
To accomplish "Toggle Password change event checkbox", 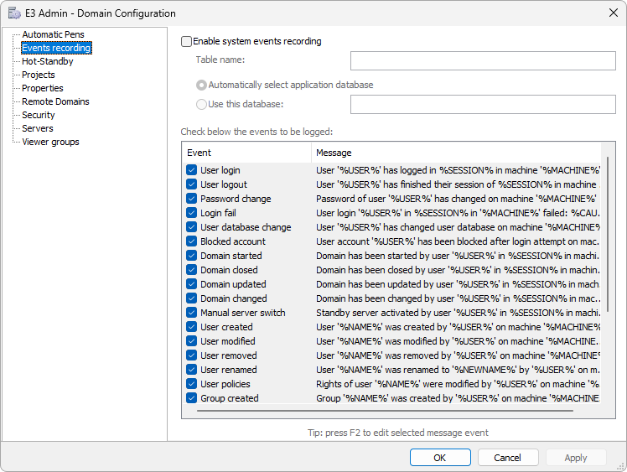I will point(192,199).
